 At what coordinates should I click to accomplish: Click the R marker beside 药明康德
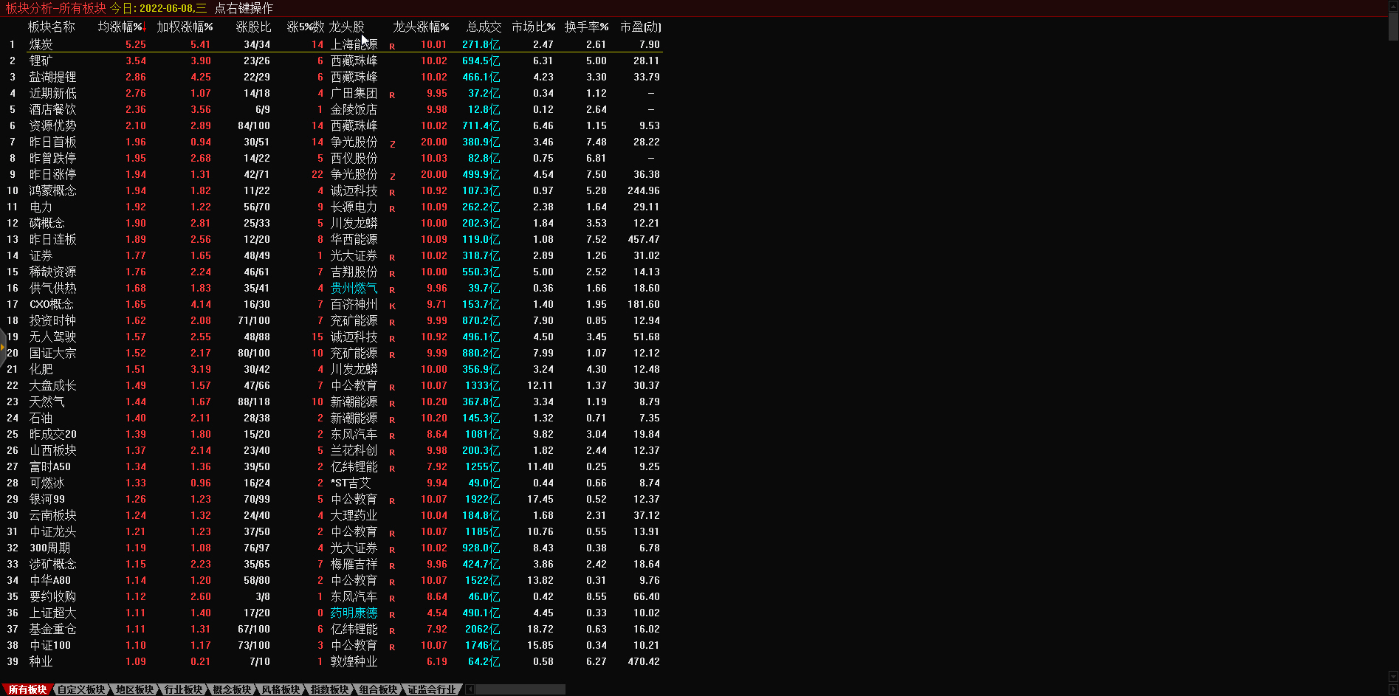point(392,614)
